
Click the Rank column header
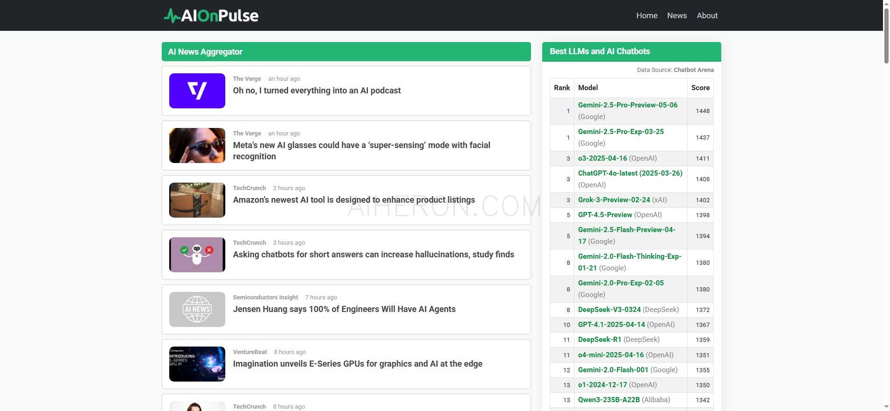coord(562,88)
